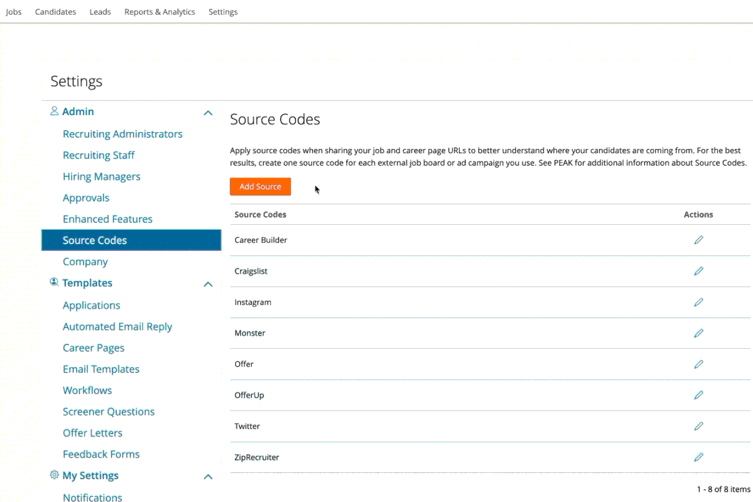
Task: Open the Candidates menu
Action: coord(55,12)
